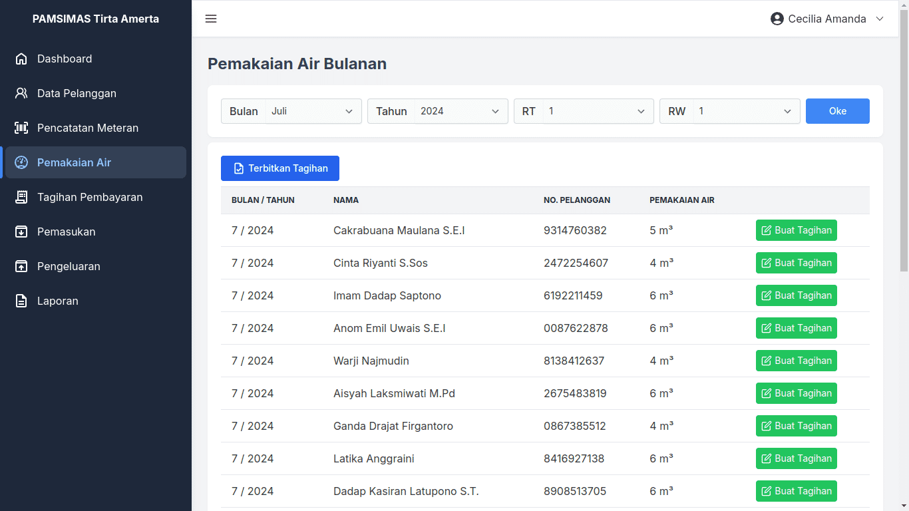Screen dimensions: 909x511
Task: Expand the RT selection dropdown
Action: 598,111
